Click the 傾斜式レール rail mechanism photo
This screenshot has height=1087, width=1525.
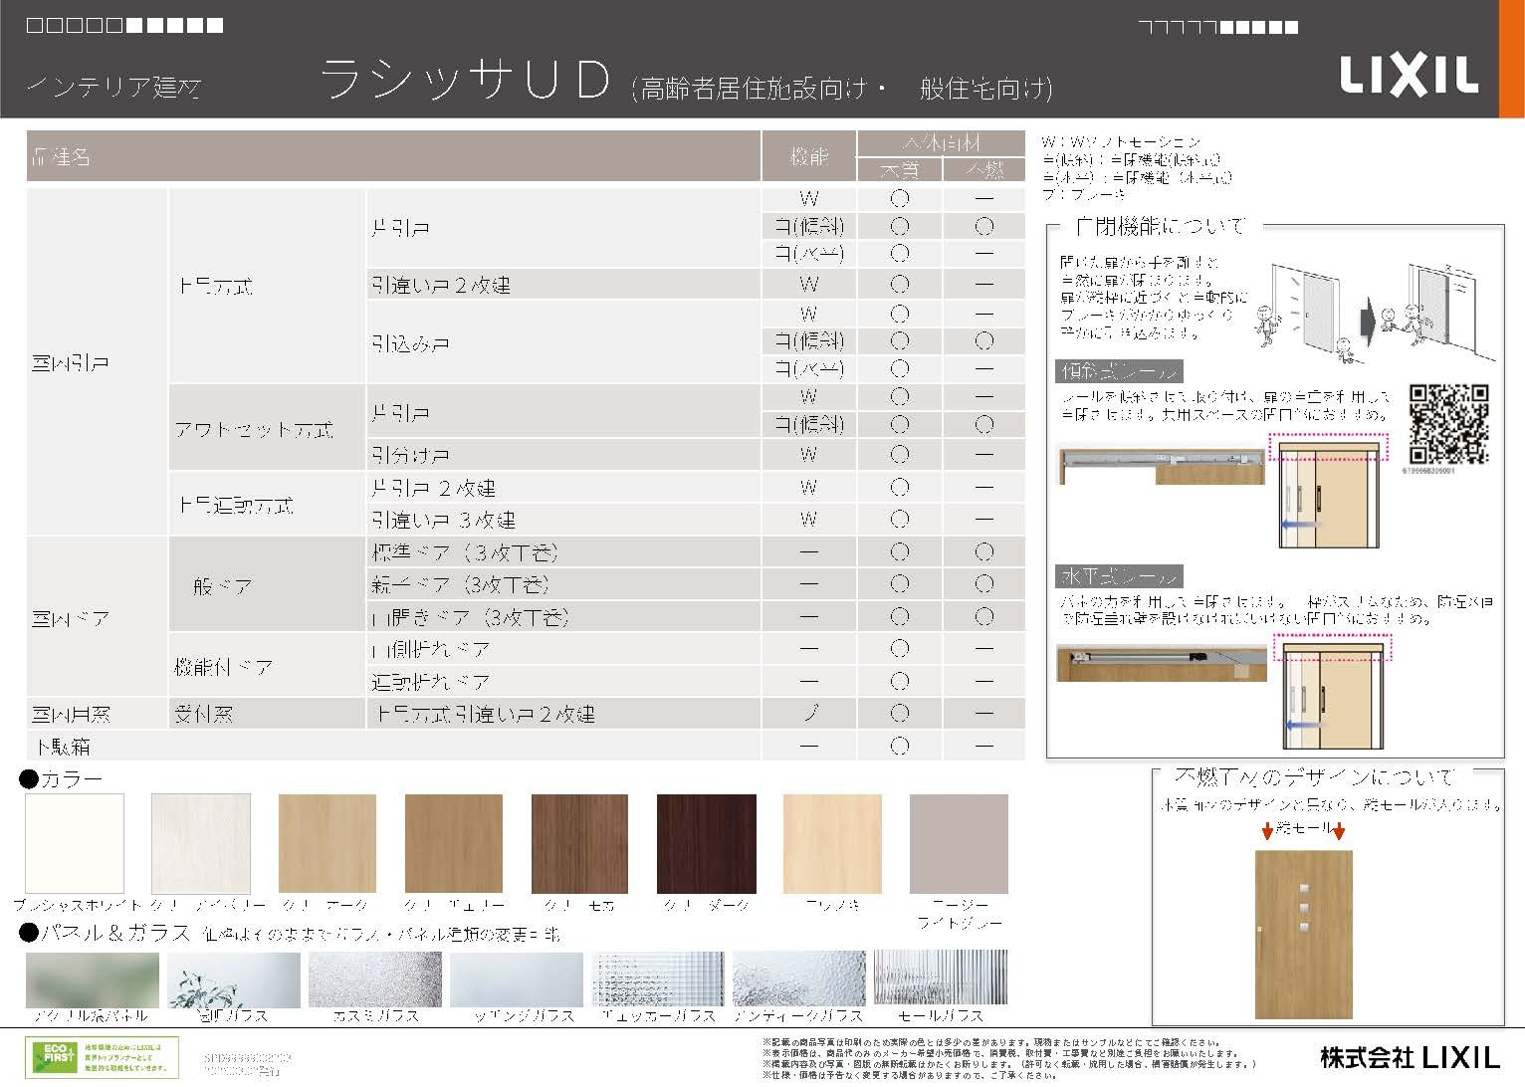(x=1161, y=465)
